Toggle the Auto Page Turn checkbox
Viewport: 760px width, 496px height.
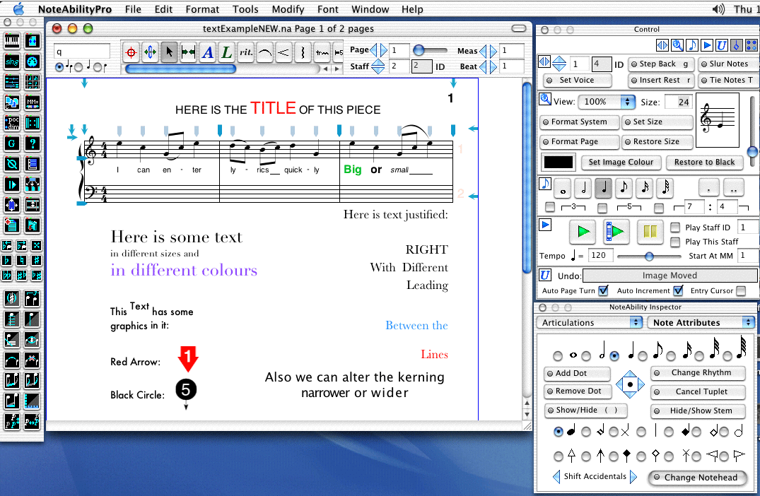click(x=603, y=290)
